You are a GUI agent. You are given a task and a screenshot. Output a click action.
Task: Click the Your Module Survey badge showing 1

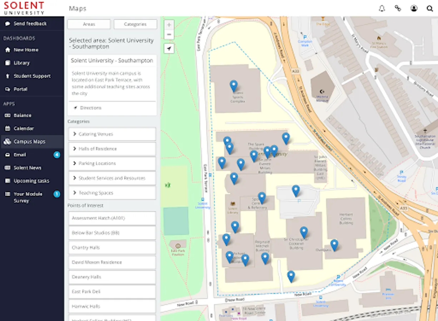tap(56, 194)
